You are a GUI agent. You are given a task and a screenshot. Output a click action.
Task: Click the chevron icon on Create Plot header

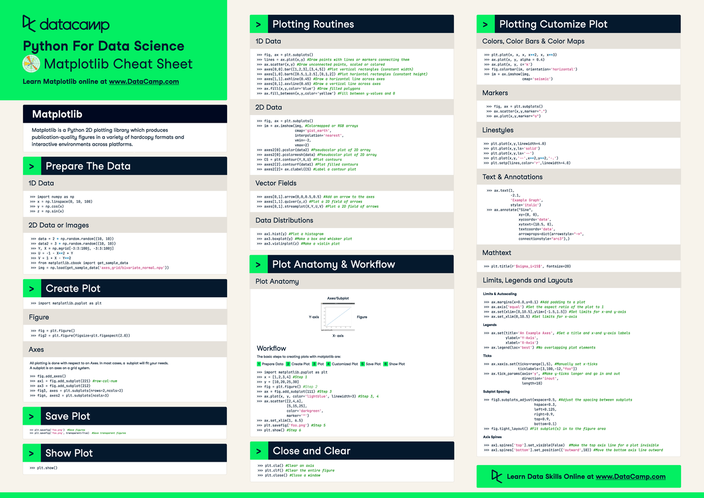pos(31,287)
